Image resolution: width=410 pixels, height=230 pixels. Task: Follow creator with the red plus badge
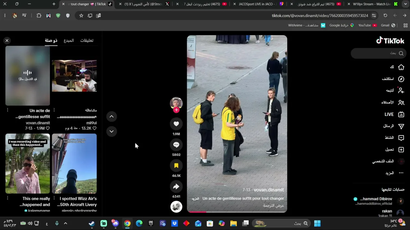click(176, 110)
